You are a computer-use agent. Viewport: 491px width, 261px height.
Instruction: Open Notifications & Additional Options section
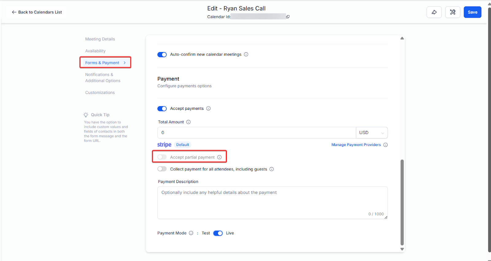pos(103,78)
